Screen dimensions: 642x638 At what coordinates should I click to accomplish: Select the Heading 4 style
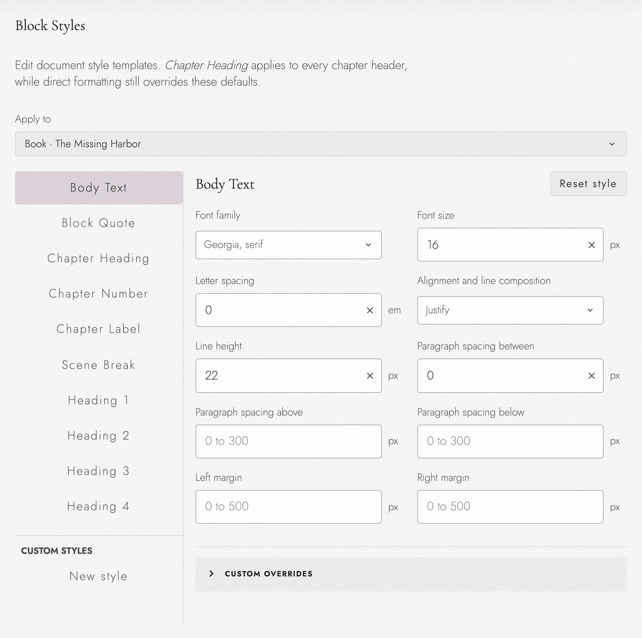coord(98,506)
